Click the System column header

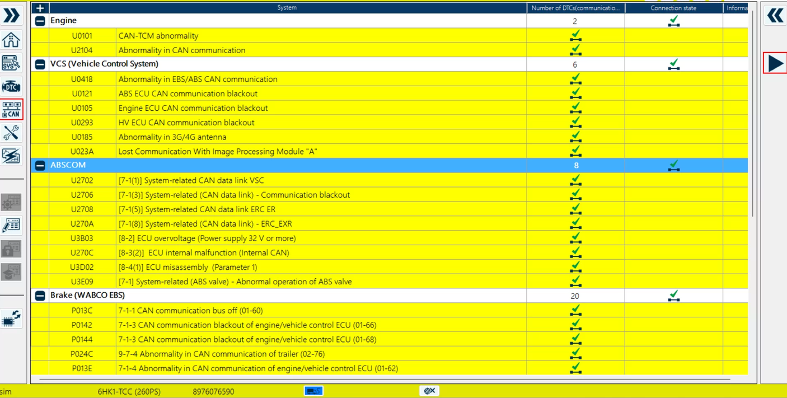[287, 7]
